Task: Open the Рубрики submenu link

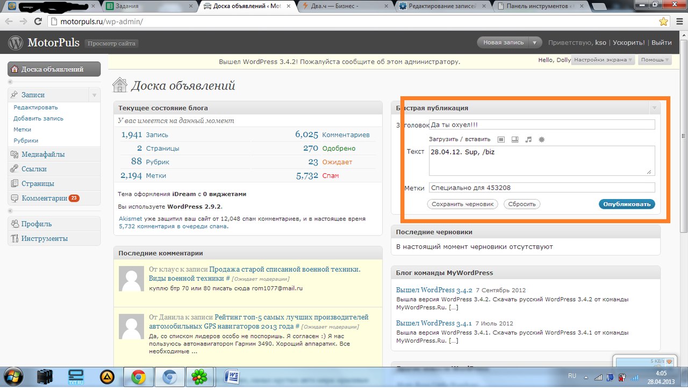Action: 26,140
